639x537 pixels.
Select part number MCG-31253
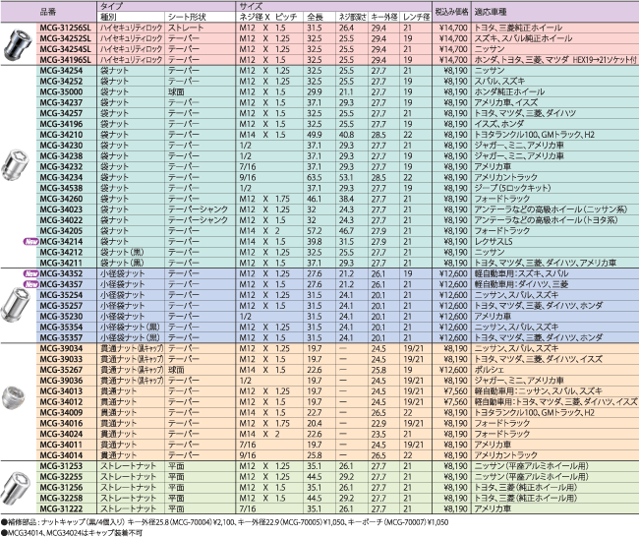coord(61,466)
